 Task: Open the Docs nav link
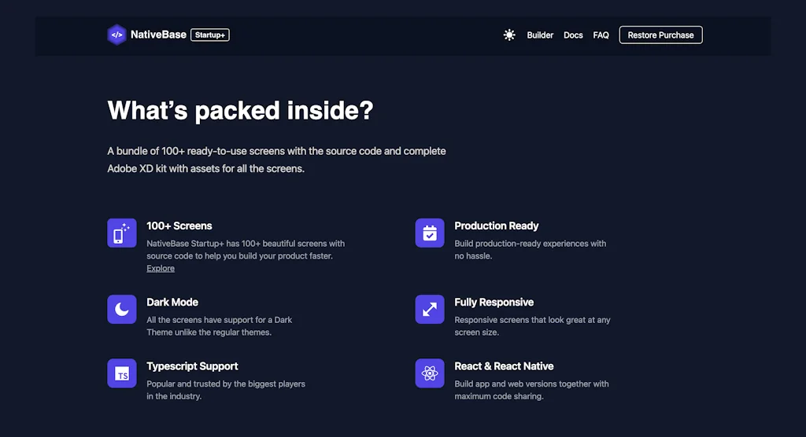(573, 35)
